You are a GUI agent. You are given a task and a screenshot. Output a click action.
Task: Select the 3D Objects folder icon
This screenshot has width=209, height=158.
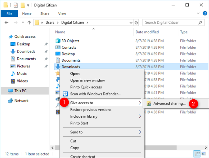pyautogui.click(x=58, y=41)
